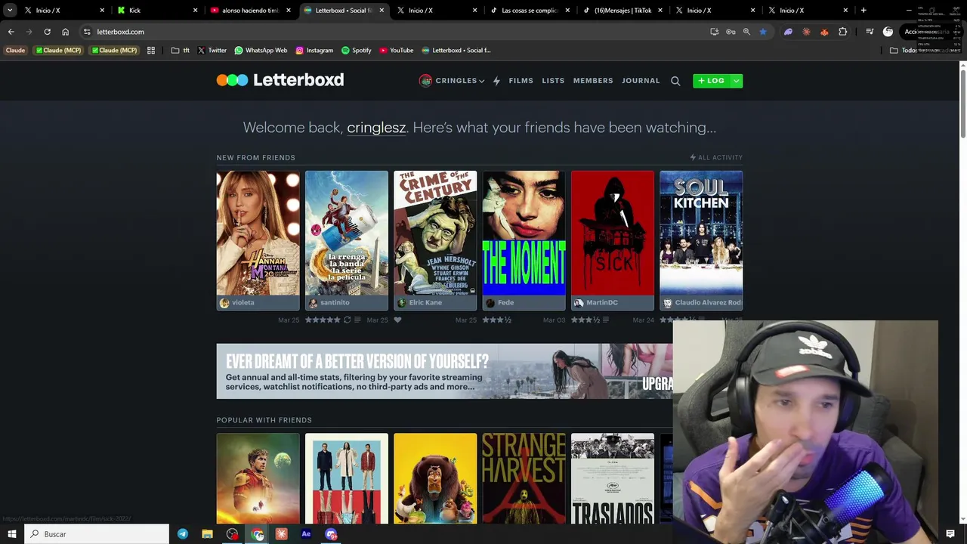The image size is (967, 544).
Task: Open the Sick poster
Action: pos(613,233)
